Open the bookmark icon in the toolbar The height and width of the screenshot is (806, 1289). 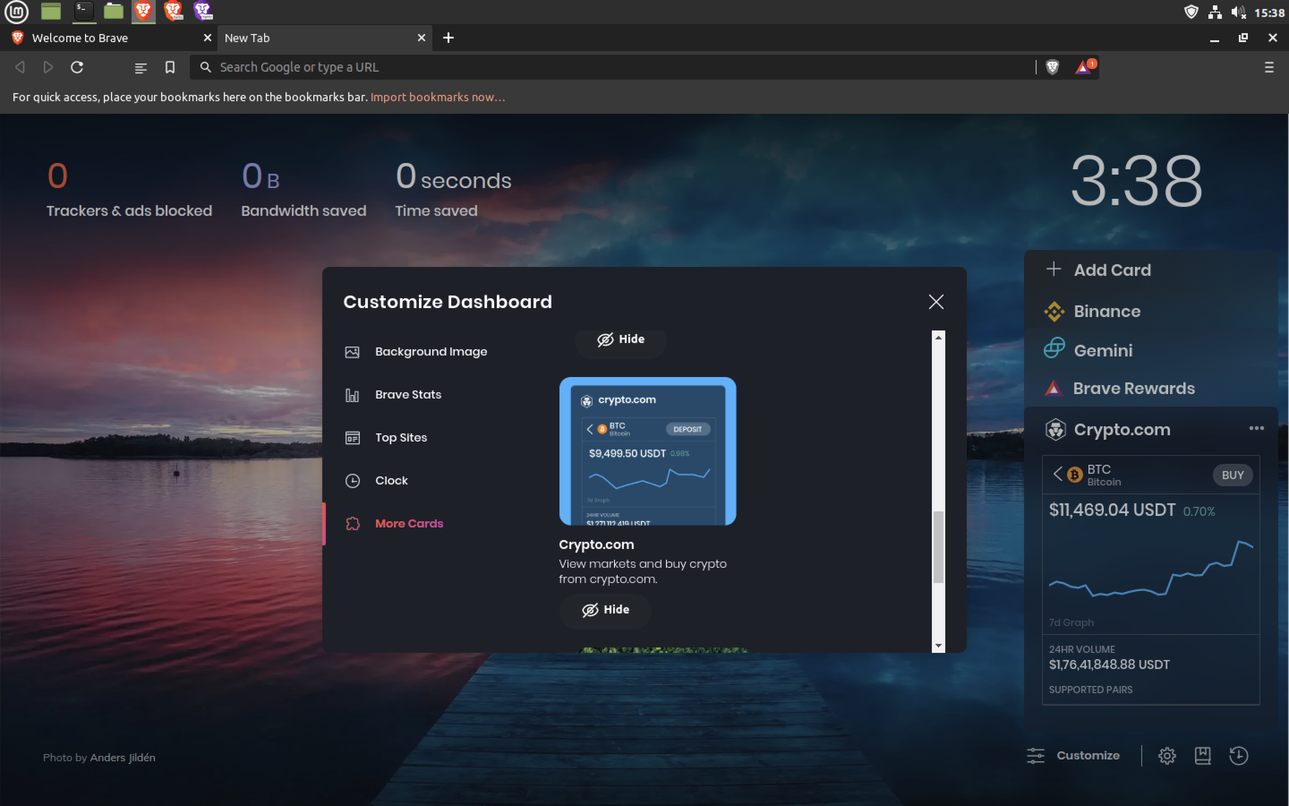pyautogui.click(x=170, y=67)
